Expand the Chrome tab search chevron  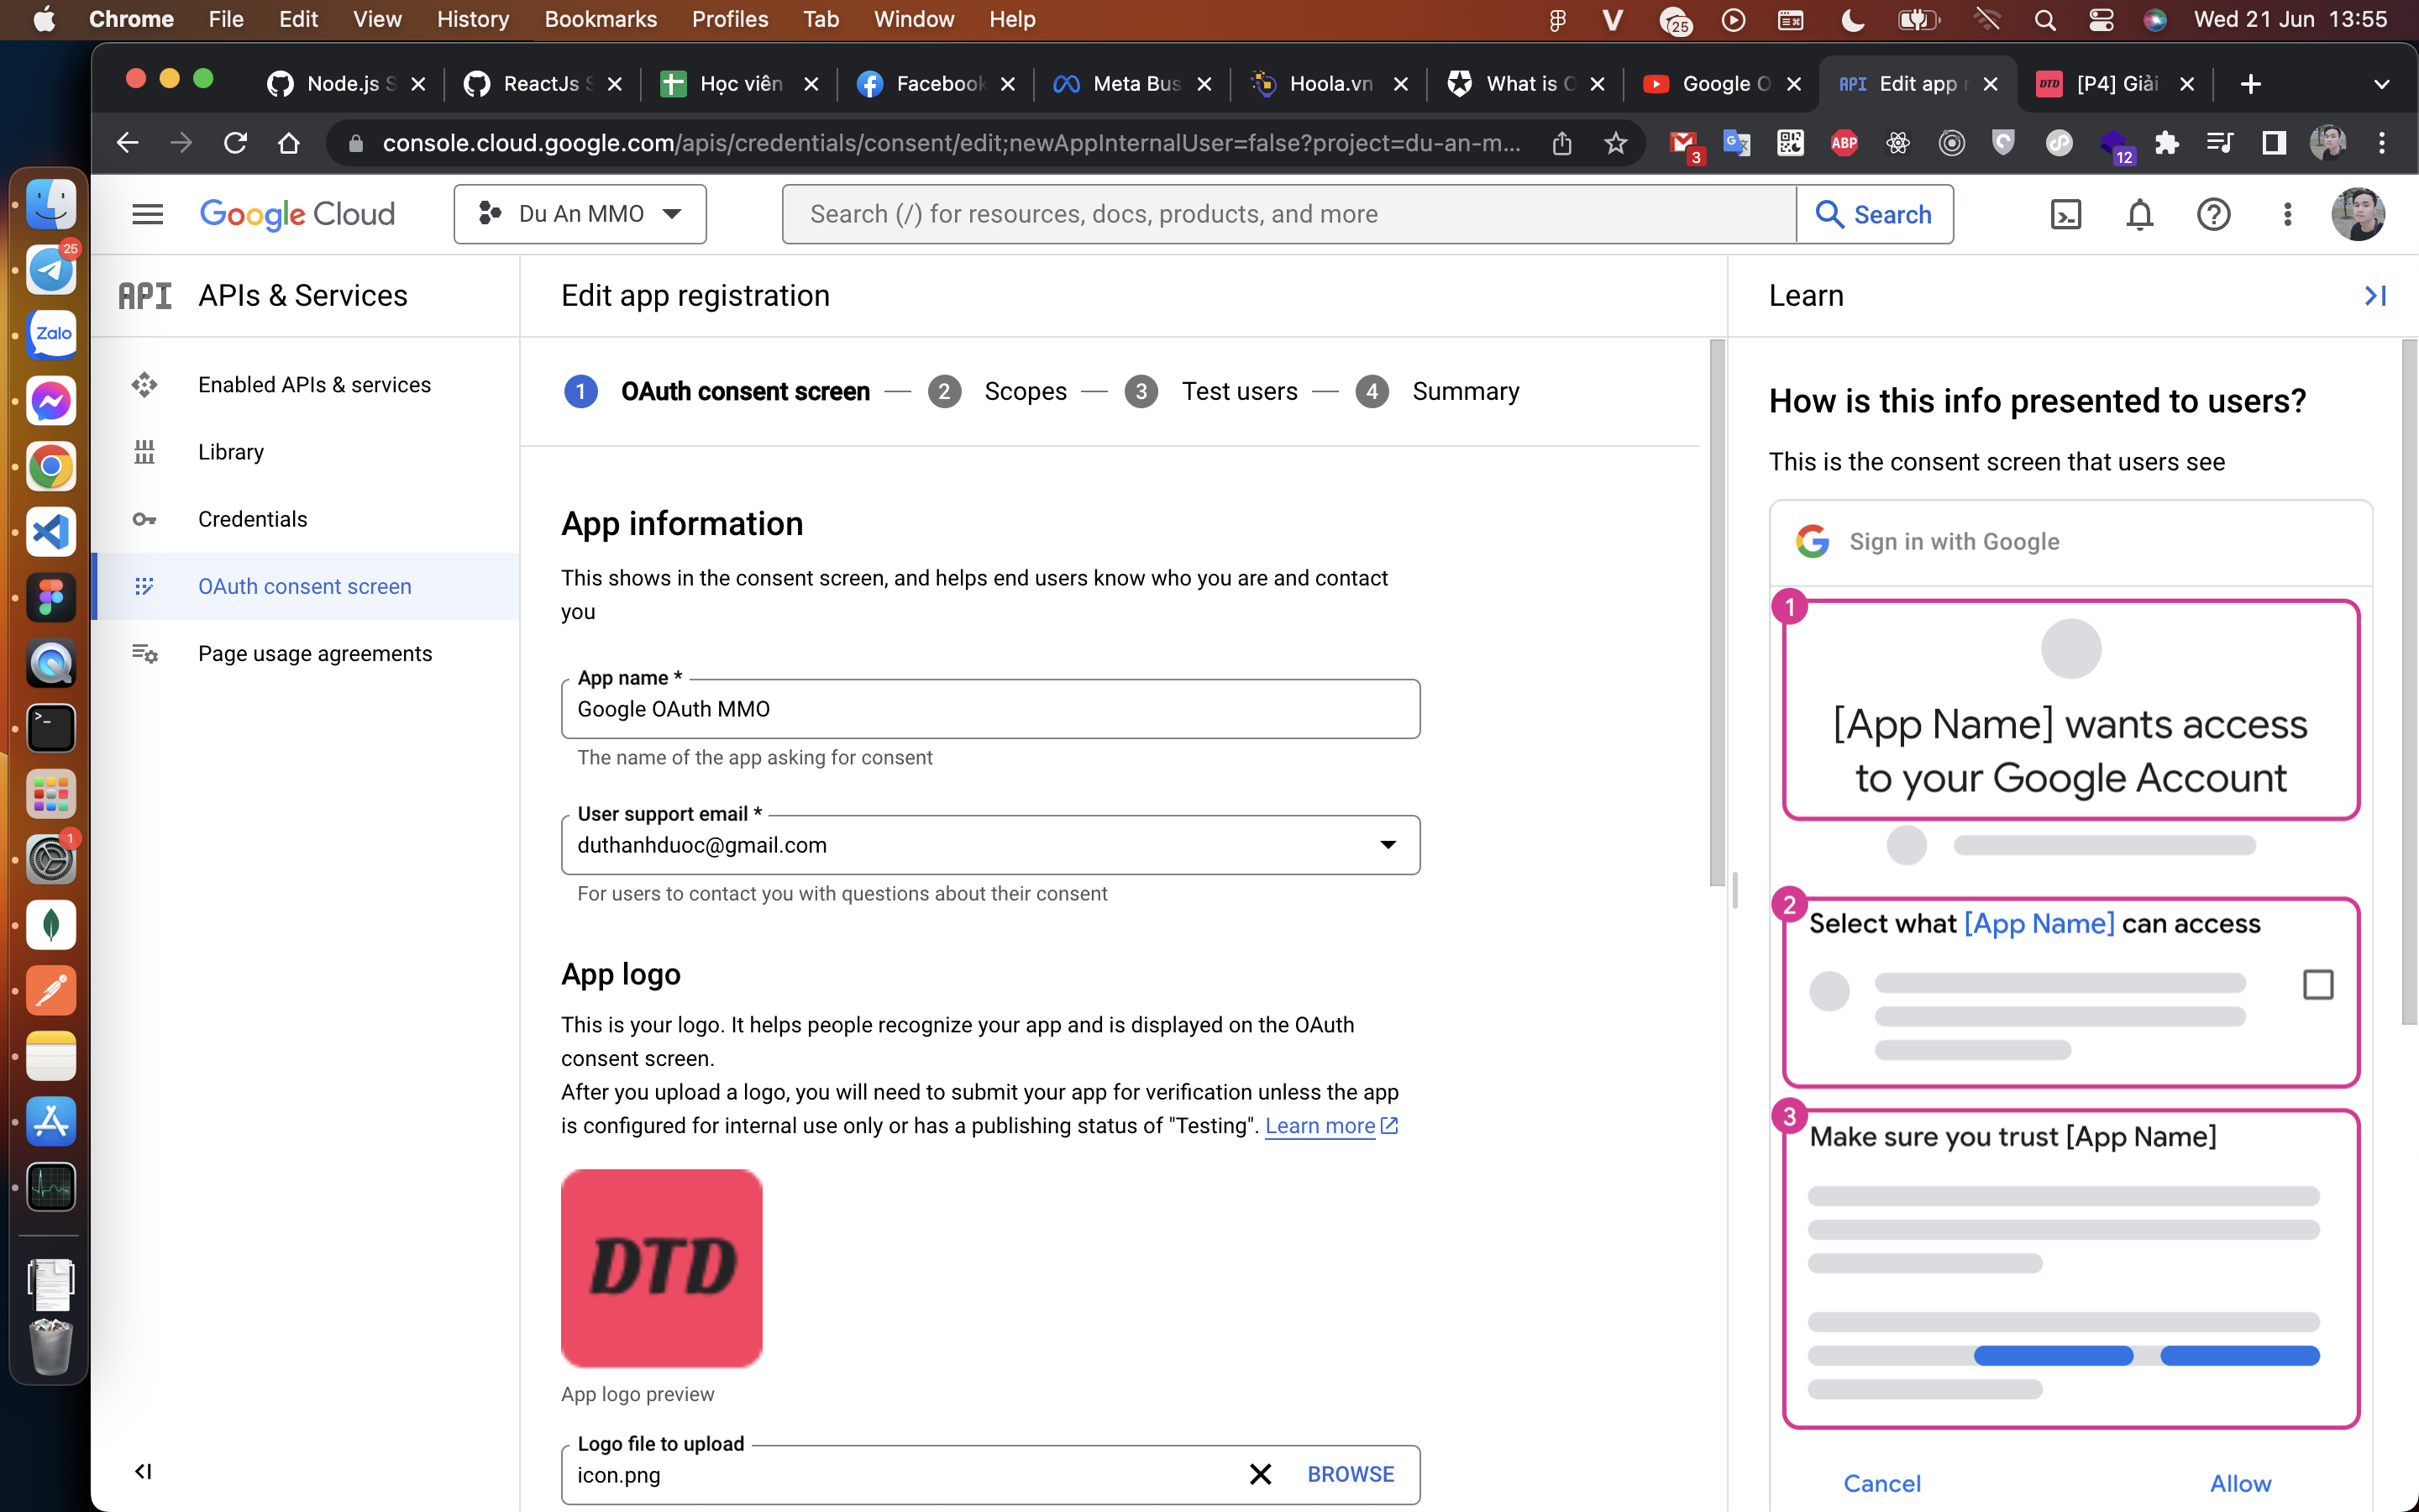(2381, 84)
